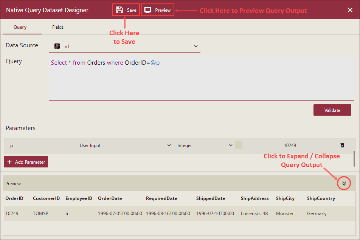Open the Data Source dropdown

(196, 46)
